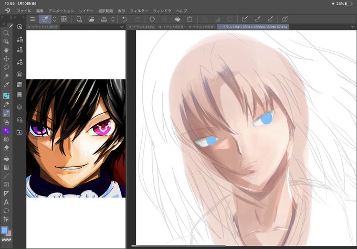Image resolution: width=357 pixels, height=249 pixels.
Task: Select the currently active Brush tool
Action: (6, 113)
